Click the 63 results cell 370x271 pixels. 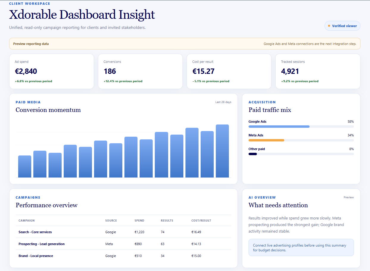coord(163,244)
